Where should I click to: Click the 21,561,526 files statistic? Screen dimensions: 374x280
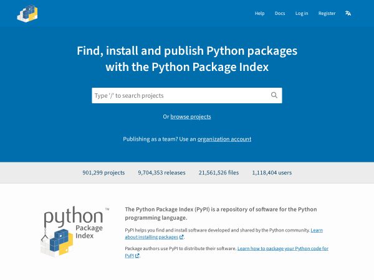point(219,172)
